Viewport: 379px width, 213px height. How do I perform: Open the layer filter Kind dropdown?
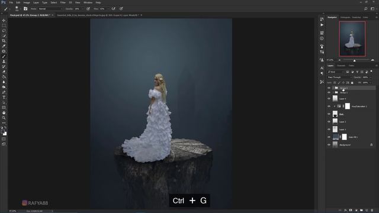tap(336, 72)
